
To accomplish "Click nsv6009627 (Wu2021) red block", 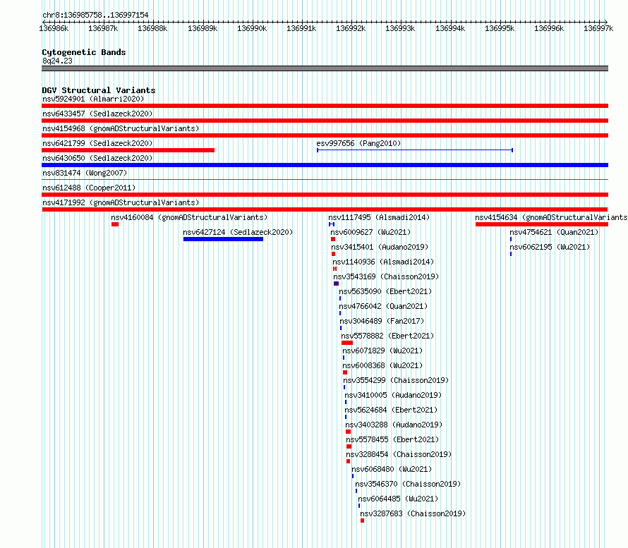I will [x=333, y=239].
